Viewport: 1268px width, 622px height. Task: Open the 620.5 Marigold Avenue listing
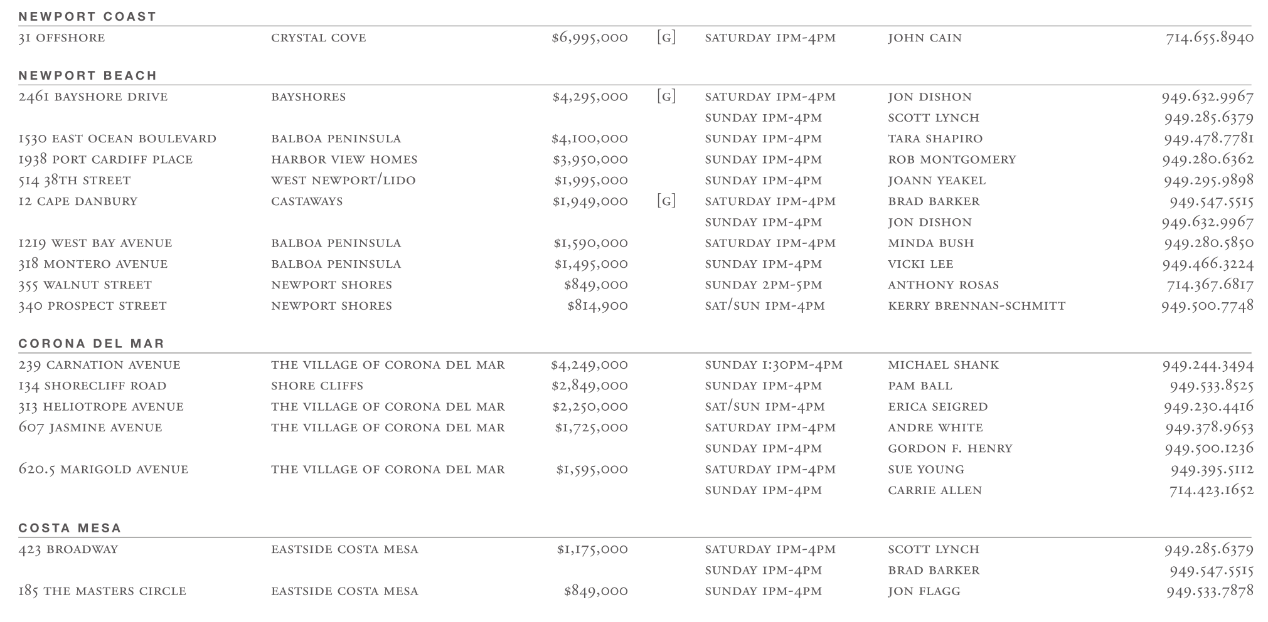(104, 470)
